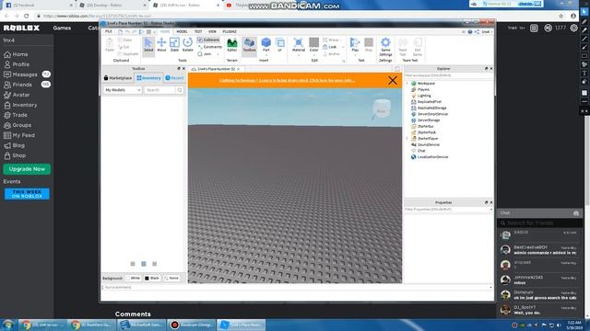Viewport: 590px width, 331px height.
Task: Switch to the VIEW ribbon tab
Action: [212, 31]
